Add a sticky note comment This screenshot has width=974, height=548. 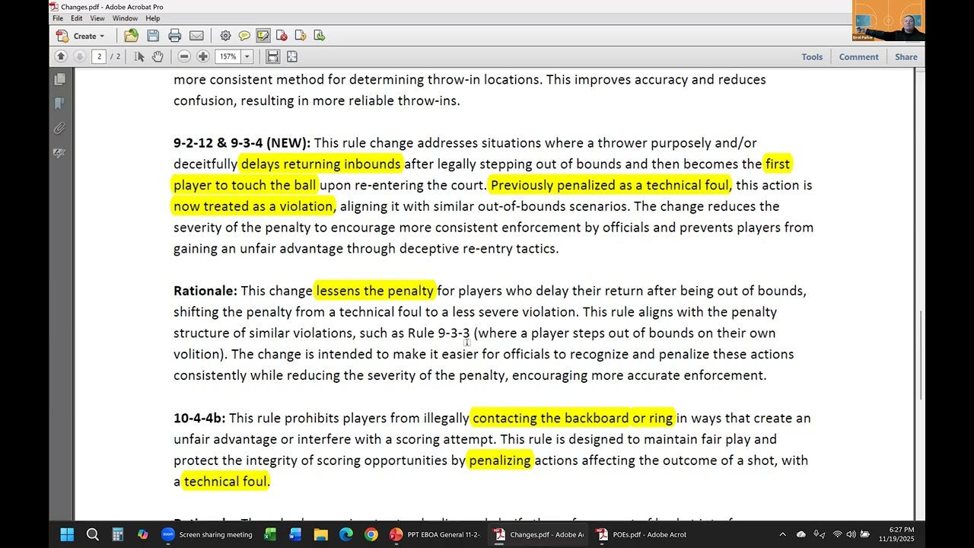pos(244,36)
